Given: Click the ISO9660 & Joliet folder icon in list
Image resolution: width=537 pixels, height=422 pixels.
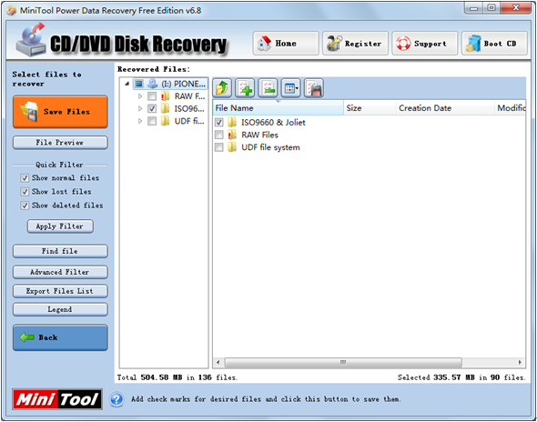Looking at the screenshot, I should [232, 122].
